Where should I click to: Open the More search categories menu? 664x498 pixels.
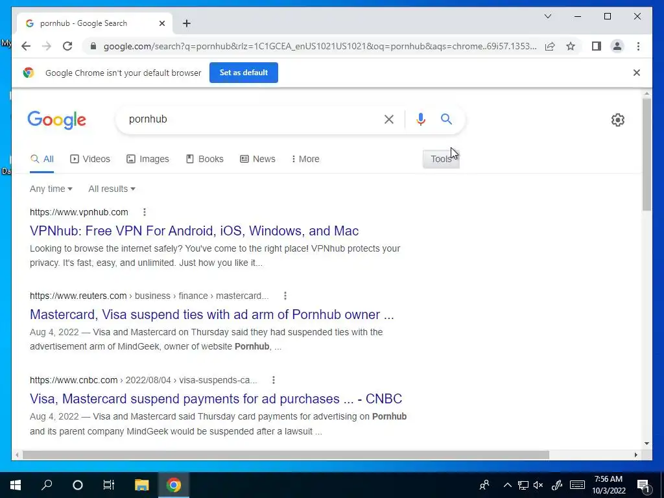pos(305,159)
